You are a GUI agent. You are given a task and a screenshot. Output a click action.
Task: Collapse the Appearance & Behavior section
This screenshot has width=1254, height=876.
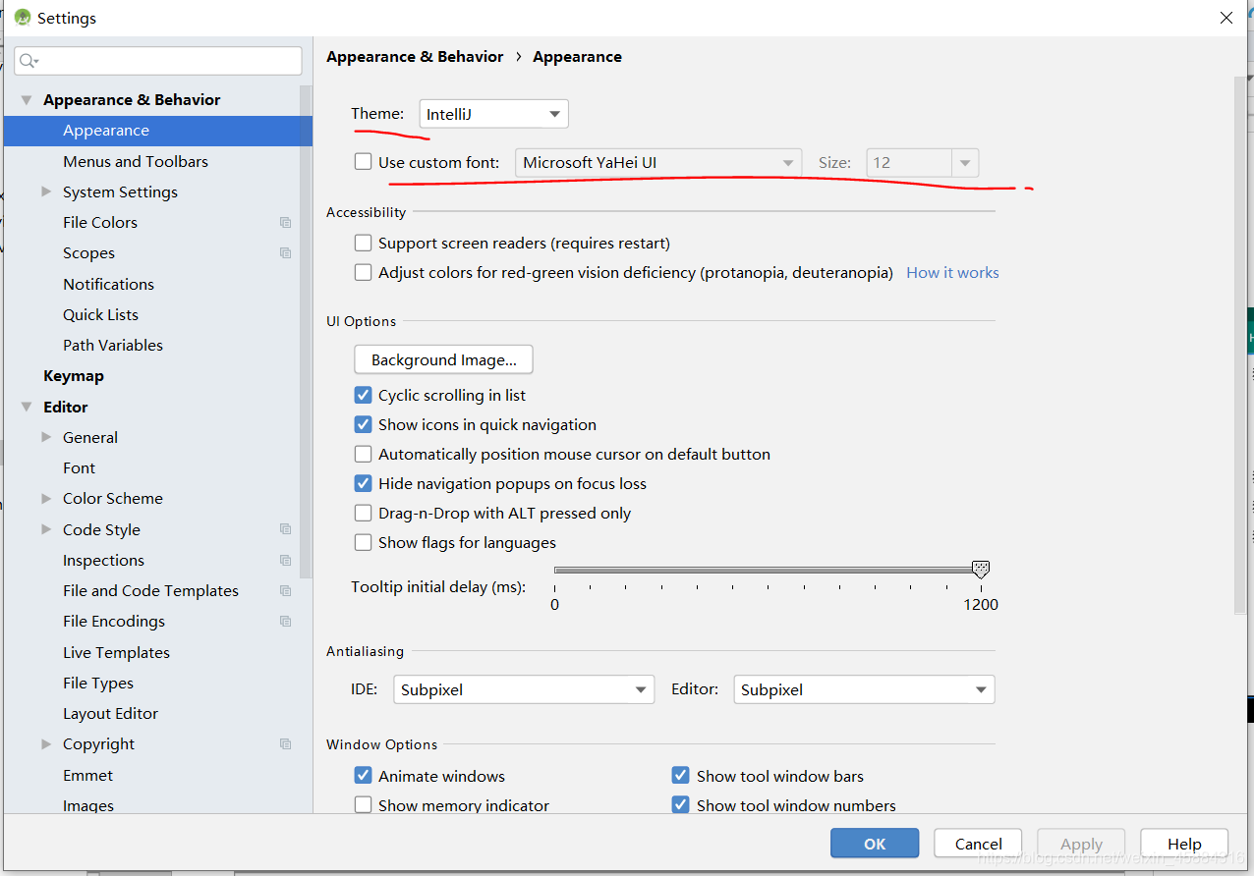pos(27,100)
